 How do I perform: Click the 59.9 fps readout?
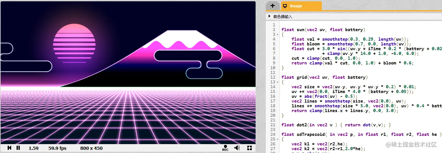click(x=57, y=148)
